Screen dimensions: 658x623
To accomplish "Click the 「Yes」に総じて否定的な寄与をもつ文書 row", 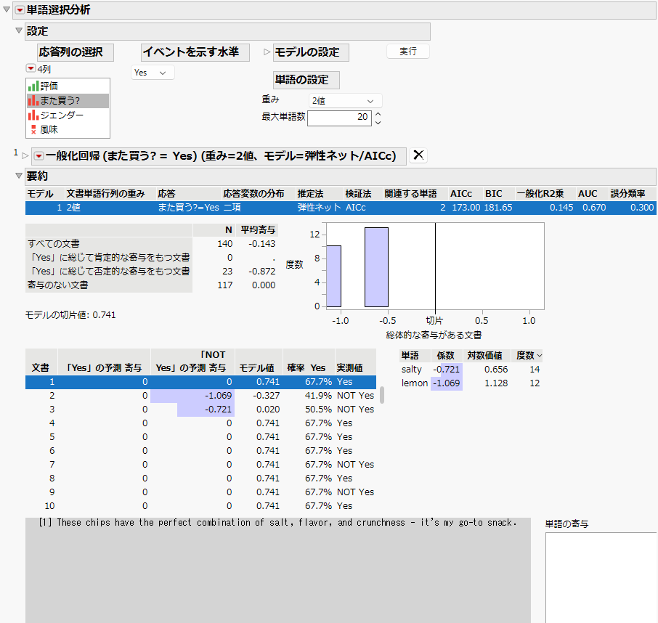I will 151,272.
